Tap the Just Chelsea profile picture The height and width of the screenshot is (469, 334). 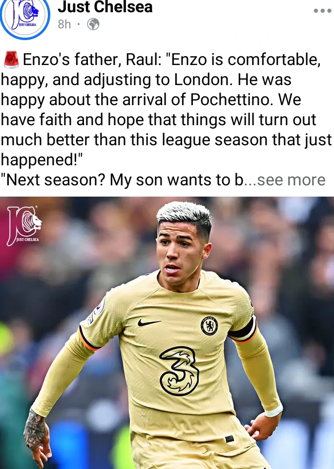point(25,17)
